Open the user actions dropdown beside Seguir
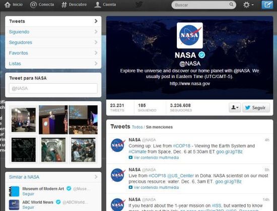Image resolution: width=277 pixels, height=211 pixels. coord(235,107)
